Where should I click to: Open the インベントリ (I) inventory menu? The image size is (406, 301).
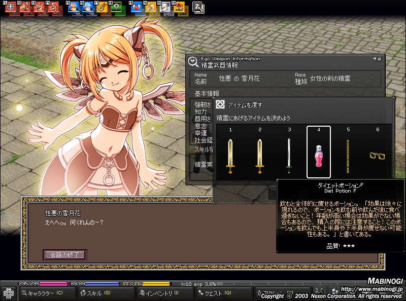coord(165,293)
